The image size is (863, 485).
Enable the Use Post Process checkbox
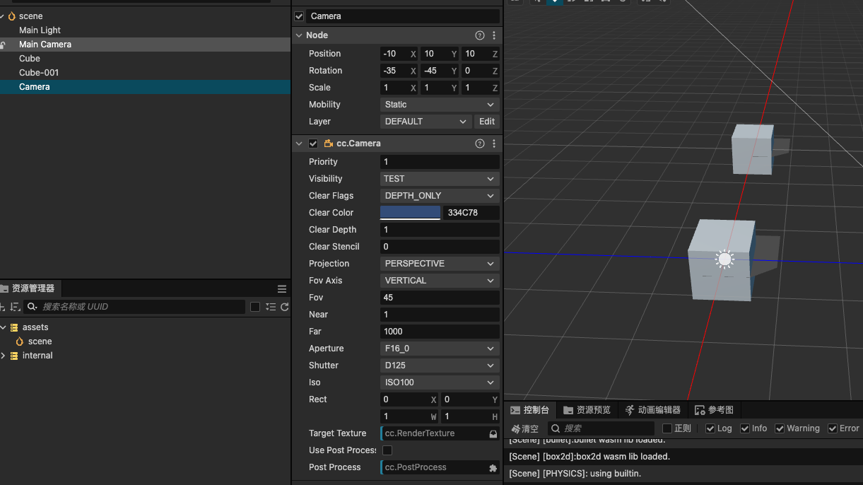tap(387, 450)
